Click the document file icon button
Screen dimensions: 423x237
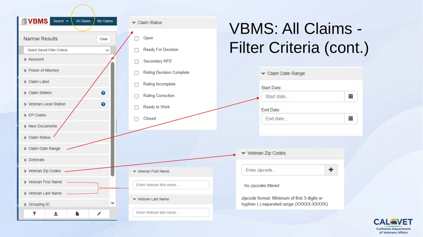(77, 214)
